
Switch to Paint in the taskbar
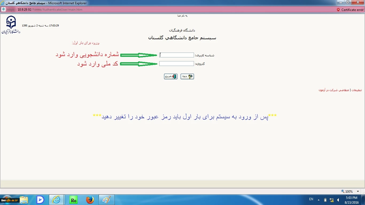tap(106, 200)
